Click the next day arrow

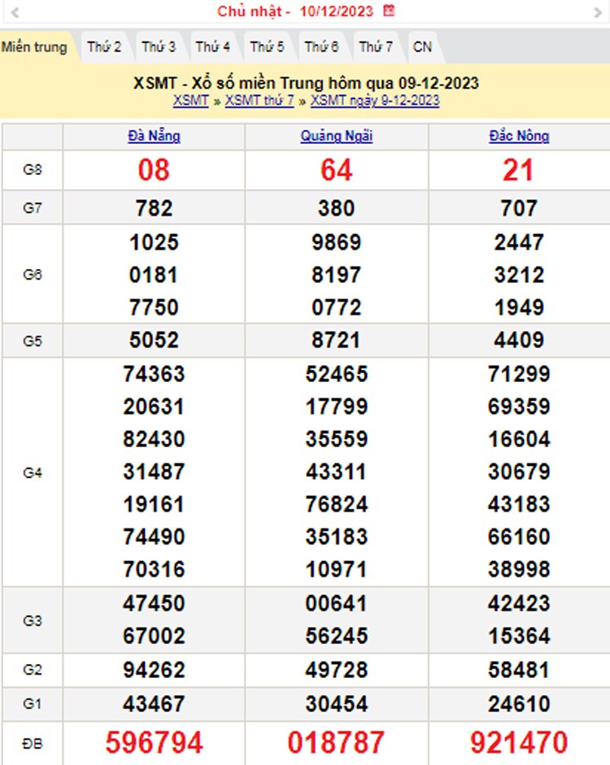pyautogui.click(x=596, y=12)
